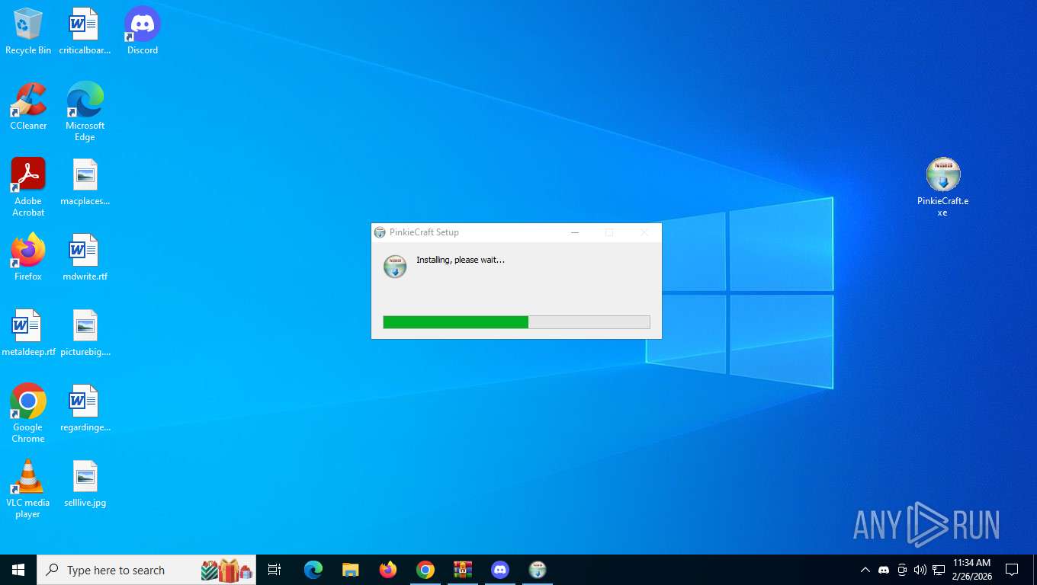Show hidden system tray icons

(x=865, y=570)
